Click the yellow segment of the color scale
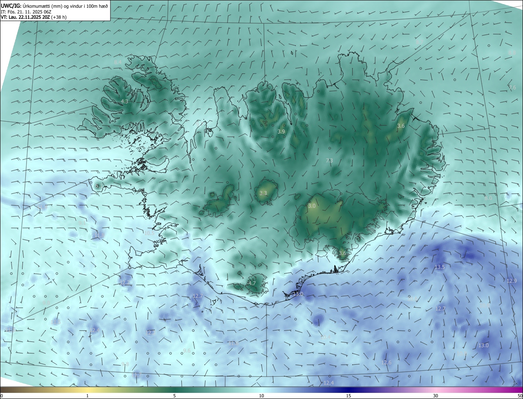 click(x=88, y=390)
